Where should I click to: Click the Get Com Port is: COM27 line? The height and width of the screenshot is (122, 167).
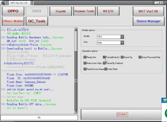click(24, 93)
